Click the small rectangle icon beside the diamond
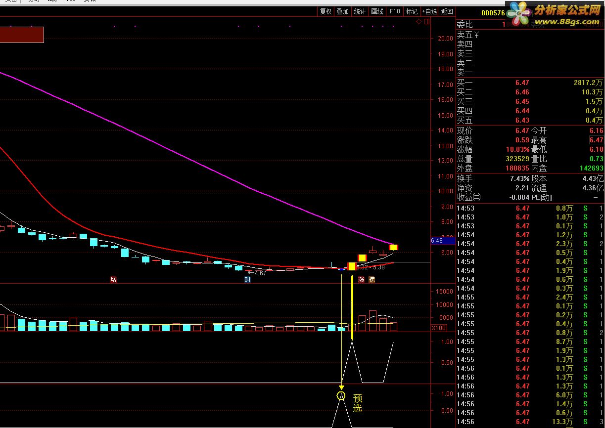 427,22
